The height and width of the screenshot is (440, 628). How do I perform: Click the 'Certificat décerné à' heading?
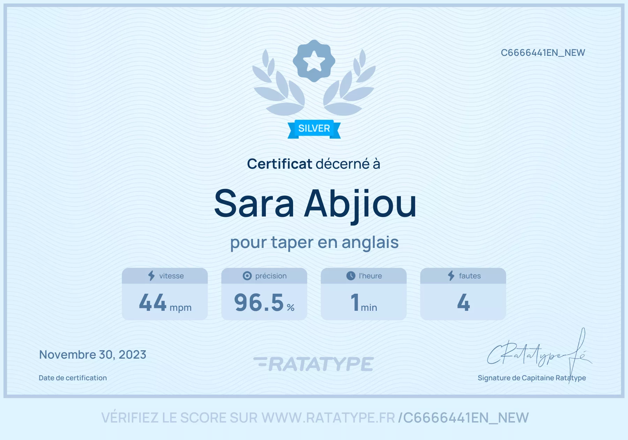click(x=314, y=164)
